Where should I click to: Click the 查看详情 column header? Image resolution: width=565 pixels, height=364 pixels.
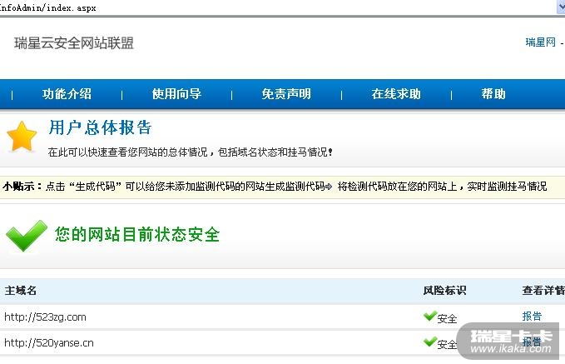click(x=543, y=291)
